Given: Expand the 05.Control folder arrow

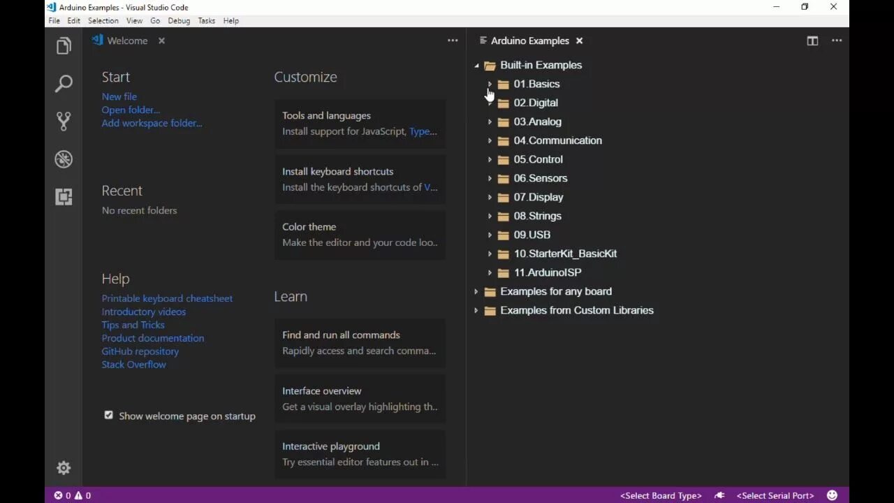Looking at the screenshot, I should tap(490, 159).
